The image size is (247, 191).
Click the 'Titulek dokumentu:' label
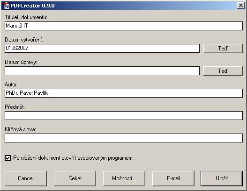[26, 17]
